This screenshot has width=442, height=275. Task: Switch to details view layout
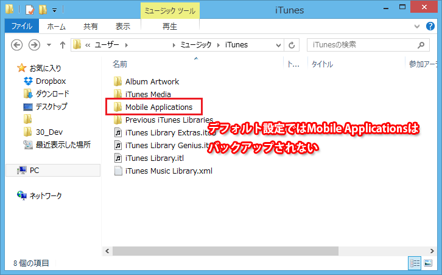415,263
